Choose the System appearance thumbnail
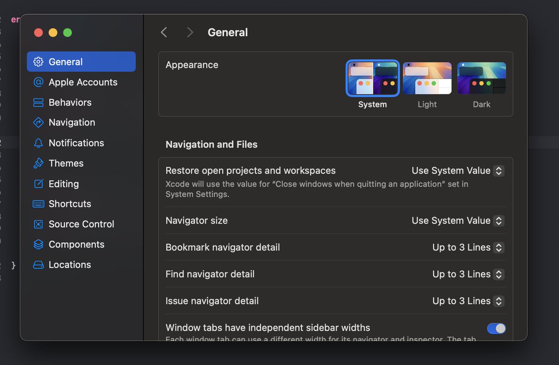559x365 pixels. [x=373, y=78]
